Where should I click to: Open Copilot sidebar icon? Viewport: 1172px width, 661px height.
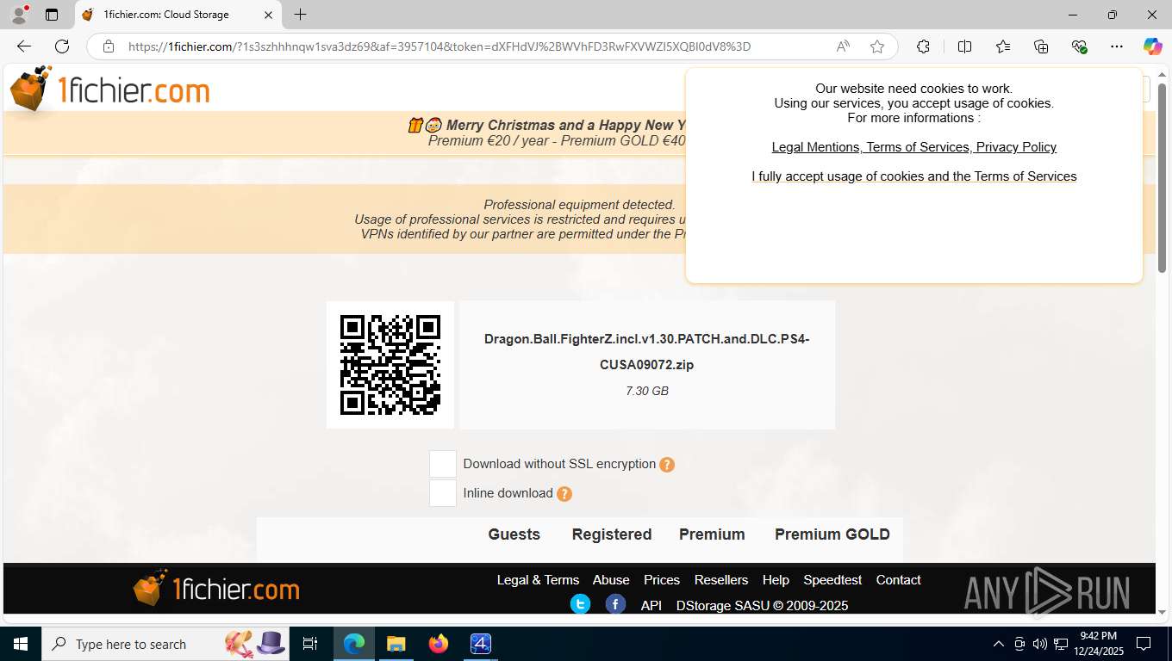pyautogui.click(x=1152, y=46)
